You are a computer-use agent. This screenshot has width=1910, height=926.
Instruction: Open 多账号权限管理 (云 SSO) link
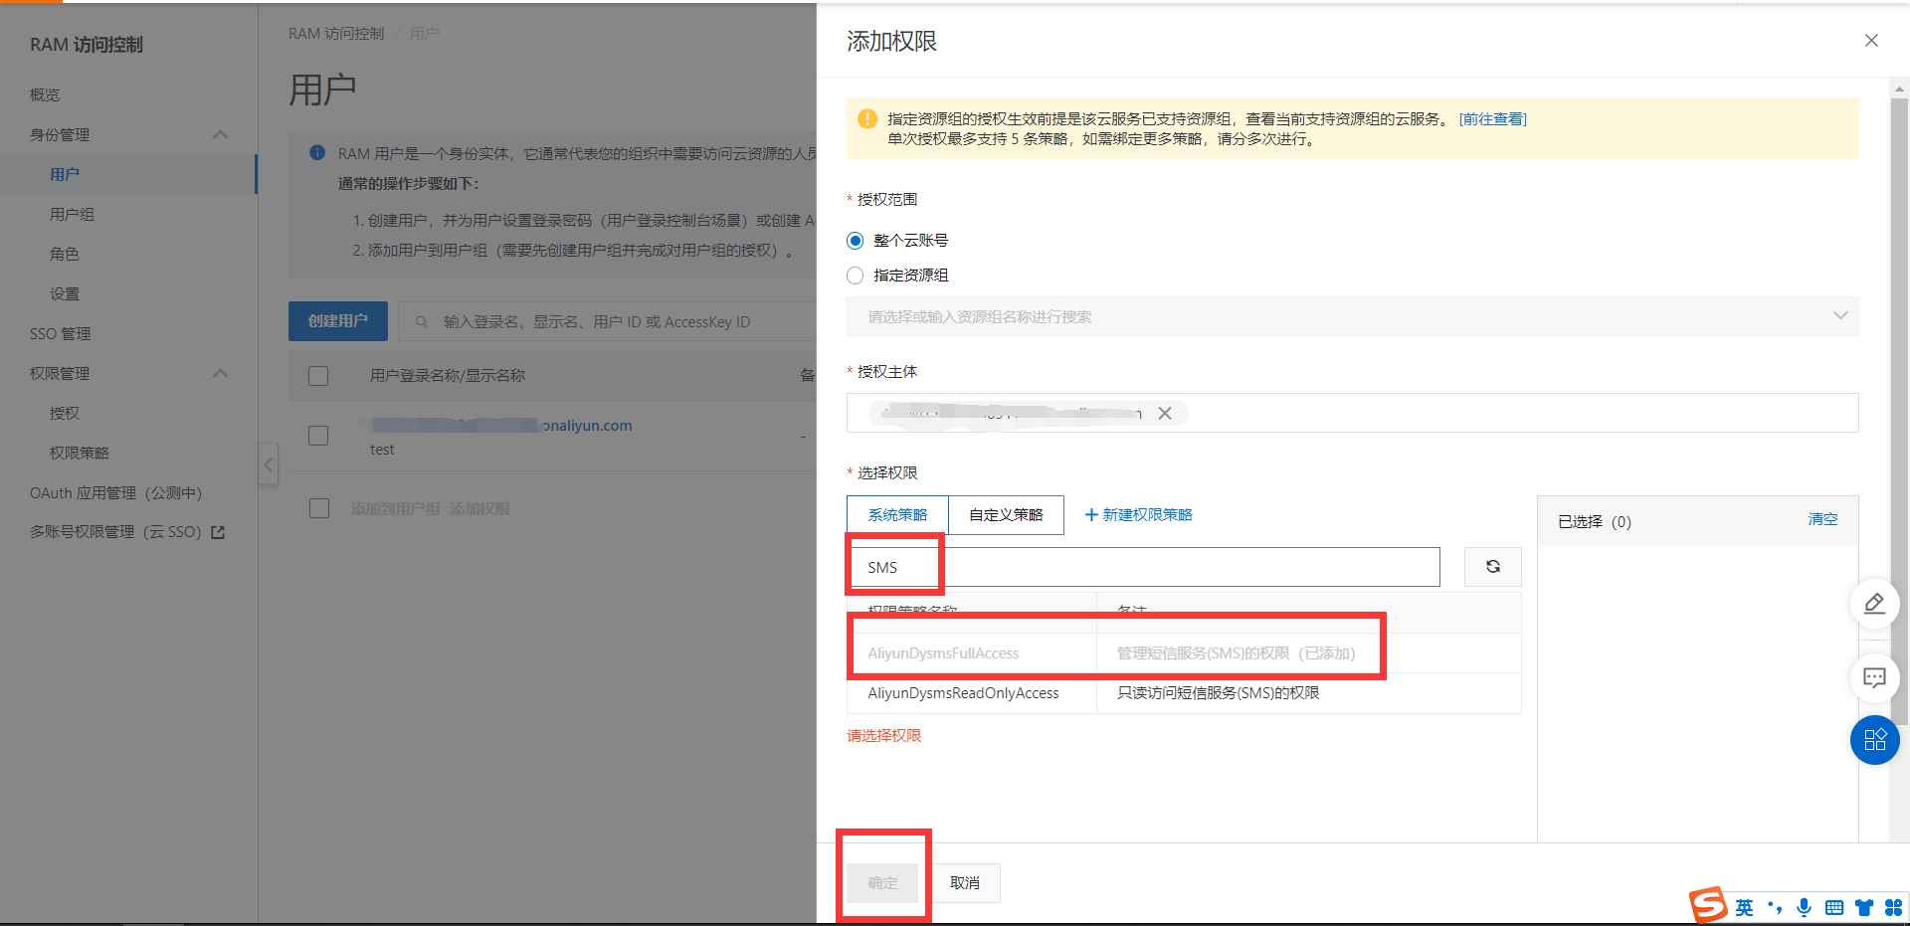coord(115,532)
